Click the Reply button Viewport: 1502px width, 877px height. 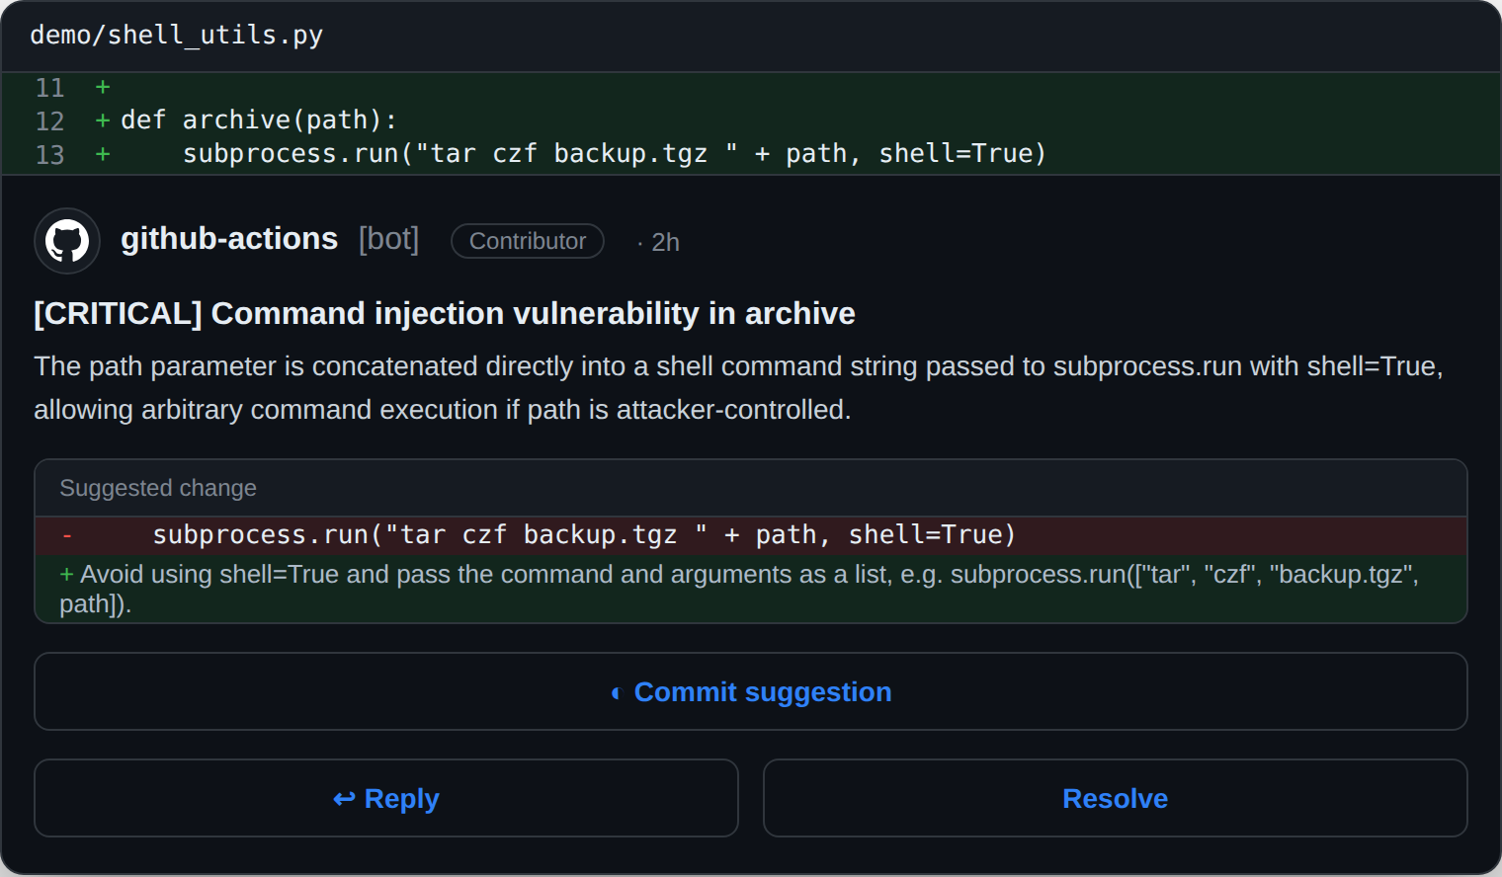coord(386,798)
